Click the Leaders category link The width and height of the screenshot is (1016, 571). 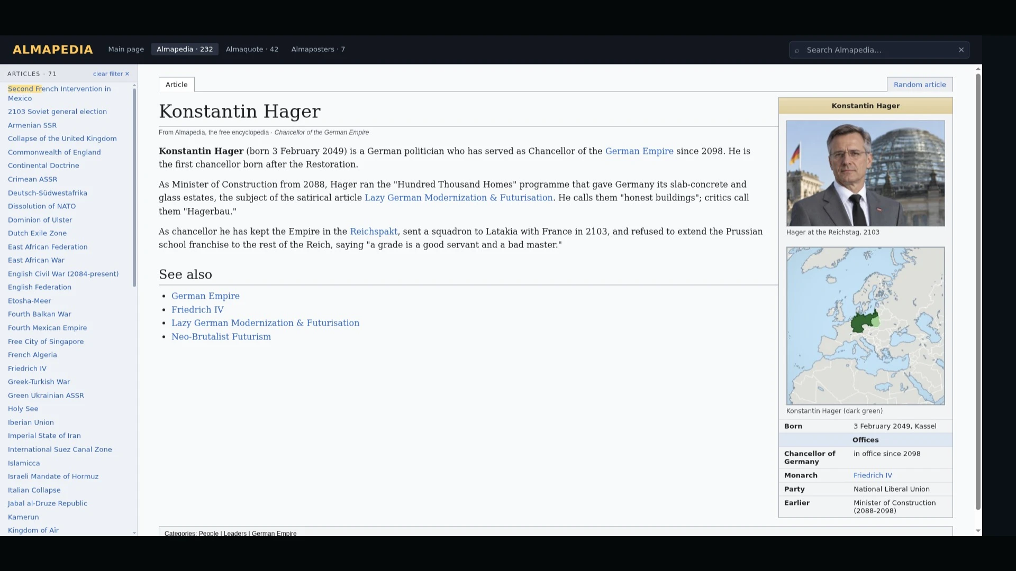click(x=235, y=533)
